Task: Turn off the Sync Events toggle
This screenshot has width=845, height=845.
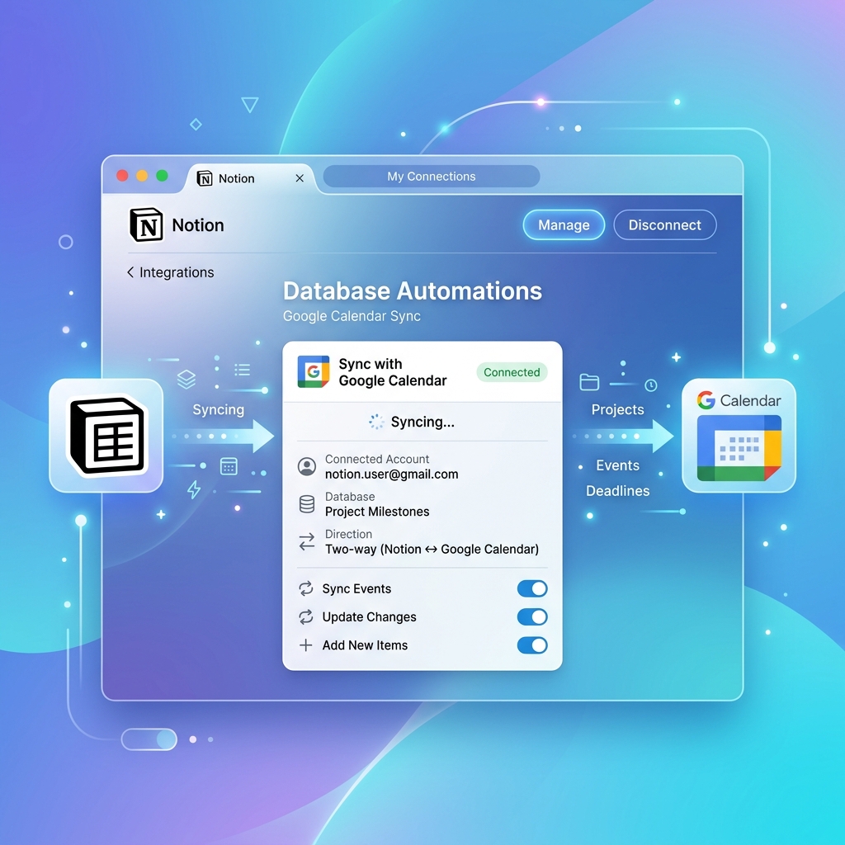Action: (x=532, y=588)
